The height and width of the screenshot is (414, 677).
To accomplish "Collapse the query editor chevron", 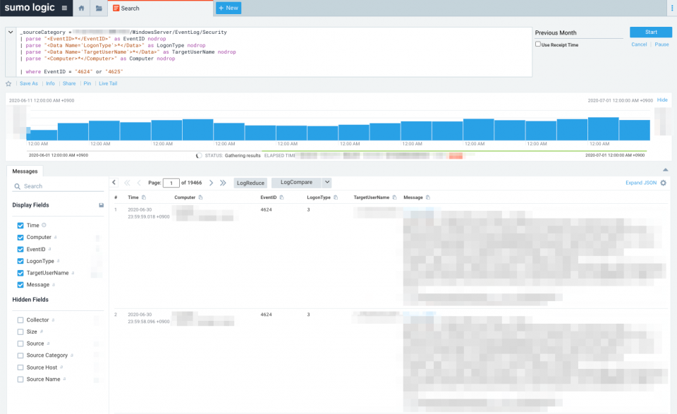I will click(x=11, y=32).
